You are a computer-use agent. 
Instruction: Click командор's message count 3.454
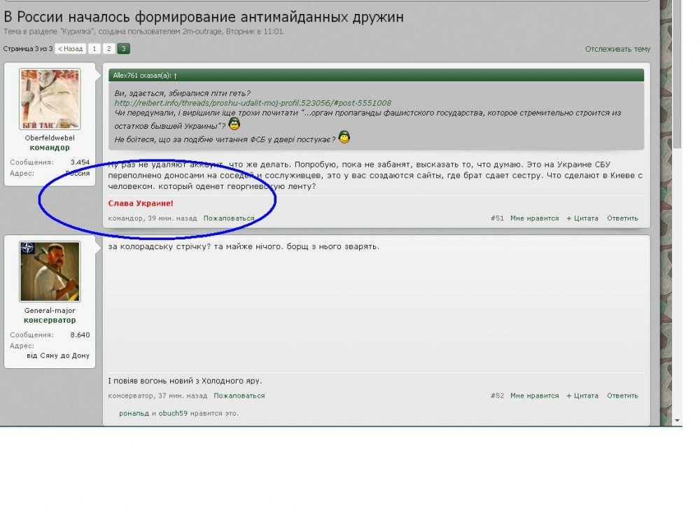coord(80,162)
